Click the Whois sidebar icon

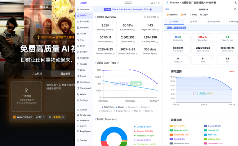[x=78, y=94]
